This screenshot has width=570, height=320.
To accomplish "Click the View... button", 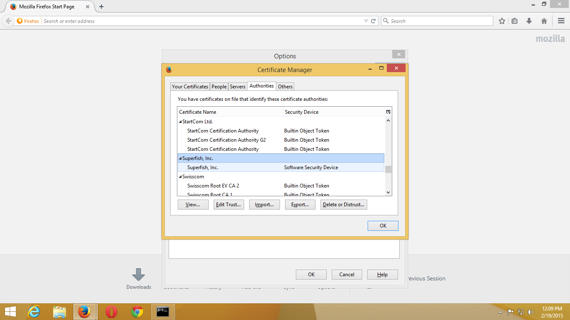I will (x=193, y=205).
